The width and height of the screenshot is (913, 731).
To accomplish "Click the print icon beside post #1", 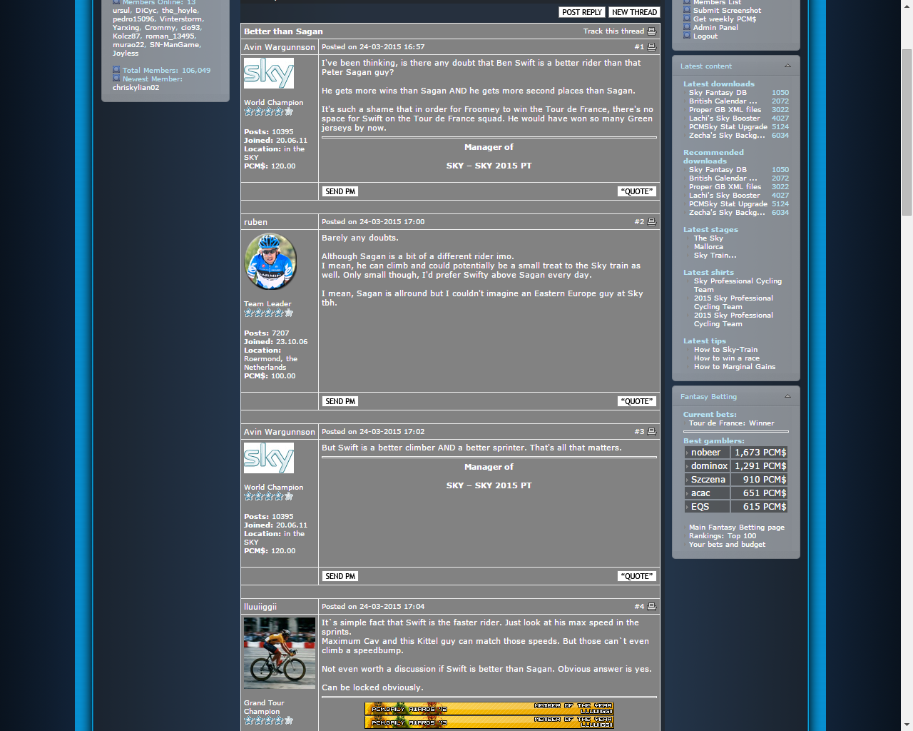I will click(651, 47).
